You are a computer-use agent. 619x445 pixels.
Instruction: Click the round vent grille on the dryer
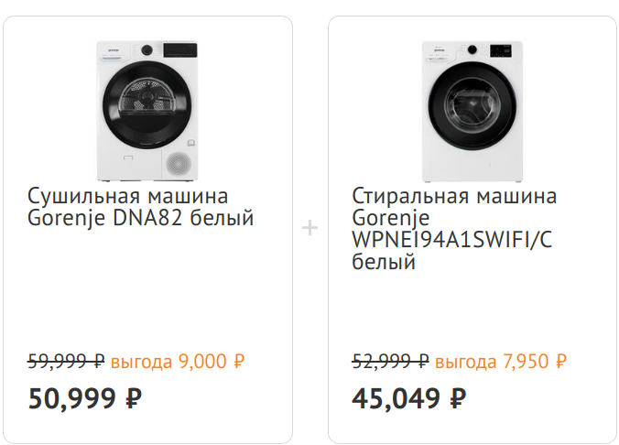pyautogui.click(x=180, y=163)
